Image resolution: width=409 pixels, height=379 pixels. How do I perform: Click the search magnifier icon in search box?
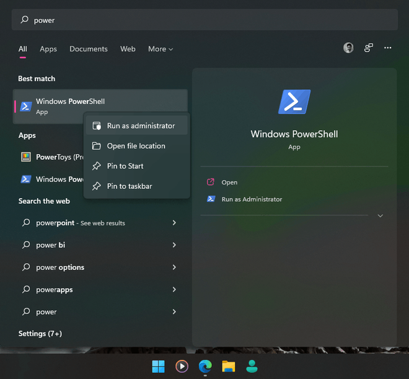pyautogui.click(x=25, y=20)
